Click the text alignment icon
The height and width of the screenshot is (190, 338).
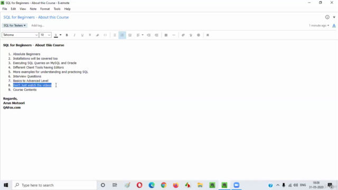click(x=138, y=35)
